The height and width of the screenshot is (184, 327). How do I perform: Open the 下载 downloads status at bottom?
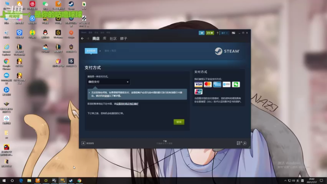point(165,142)
